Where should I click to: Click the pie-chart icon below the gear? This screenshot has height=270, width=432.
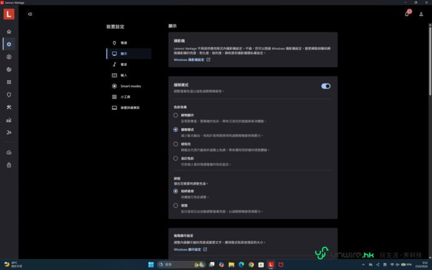(9, 69)
